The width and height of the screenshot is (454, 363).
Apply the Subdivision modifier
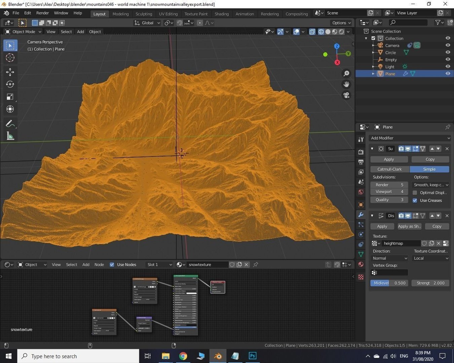389,159
